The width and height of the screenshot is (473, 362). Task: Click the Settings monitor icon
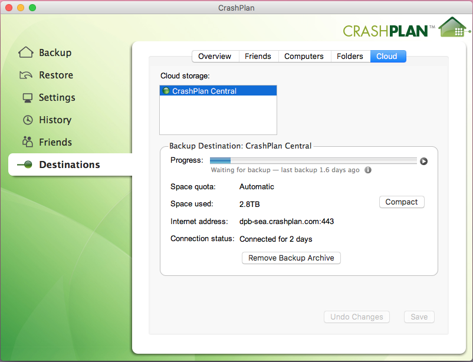click(x=27, y=97)
